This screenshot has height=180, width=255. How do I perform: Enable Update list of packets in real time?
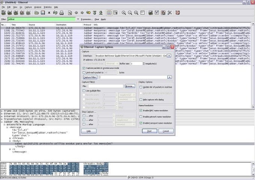[x=141, y=87]
